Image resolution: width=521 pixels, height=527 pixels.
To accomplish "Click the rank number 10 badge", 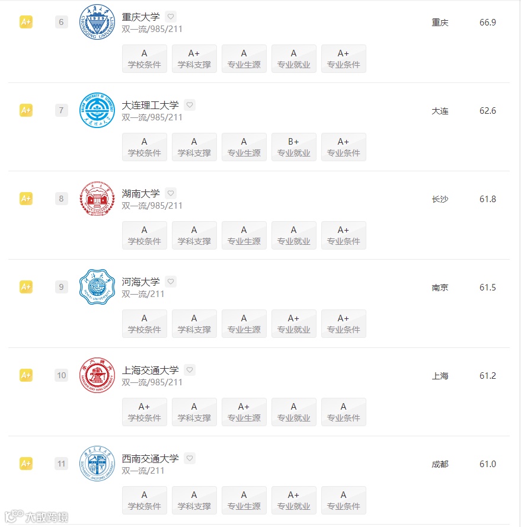I will click(x=62, y=375).
